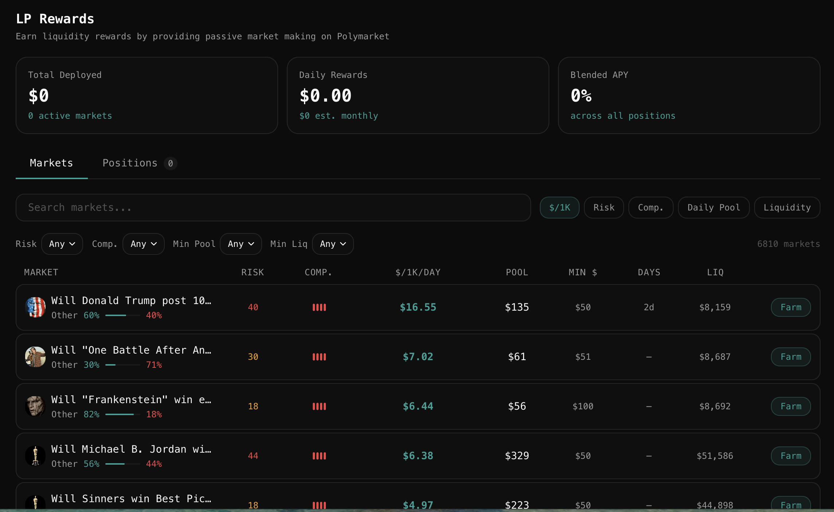
Task: Click the Frankenstein market avatar image
Action: click(x=35, y=406)
